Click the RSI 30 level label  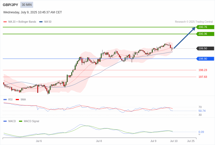[200, 115]
